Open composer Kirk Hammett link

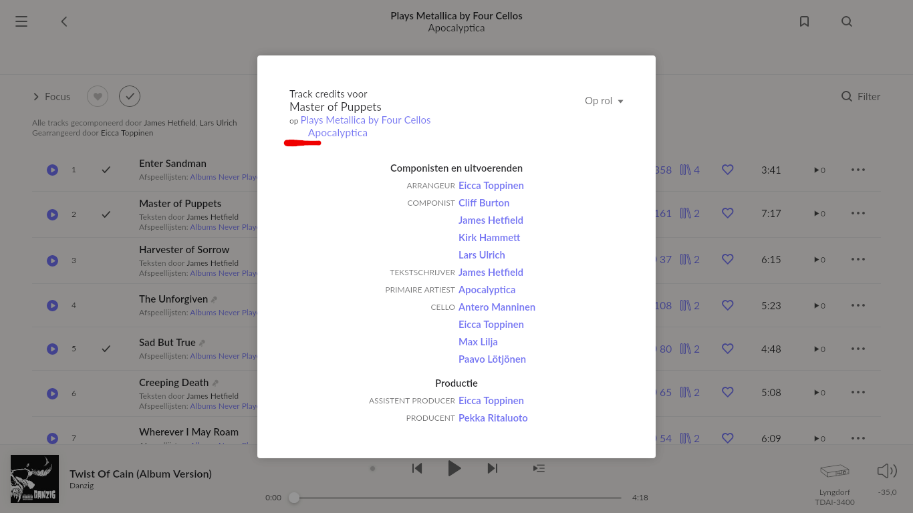point(489,238)
